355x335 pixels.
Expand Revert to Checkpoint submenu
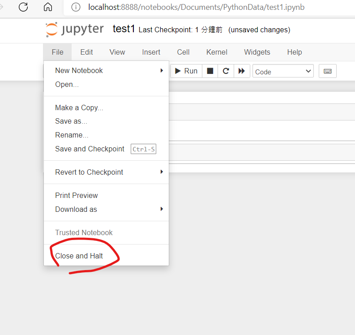106,172
